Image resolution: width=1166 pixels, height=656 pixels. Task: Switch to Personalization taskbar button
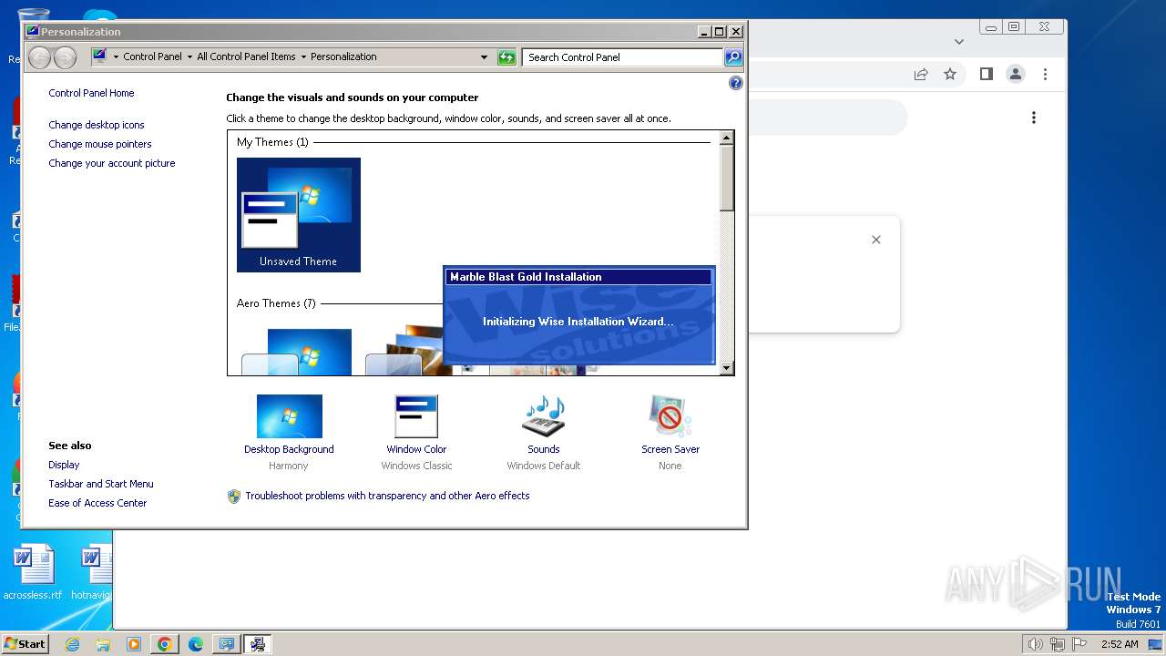click(x=227, y=644)
